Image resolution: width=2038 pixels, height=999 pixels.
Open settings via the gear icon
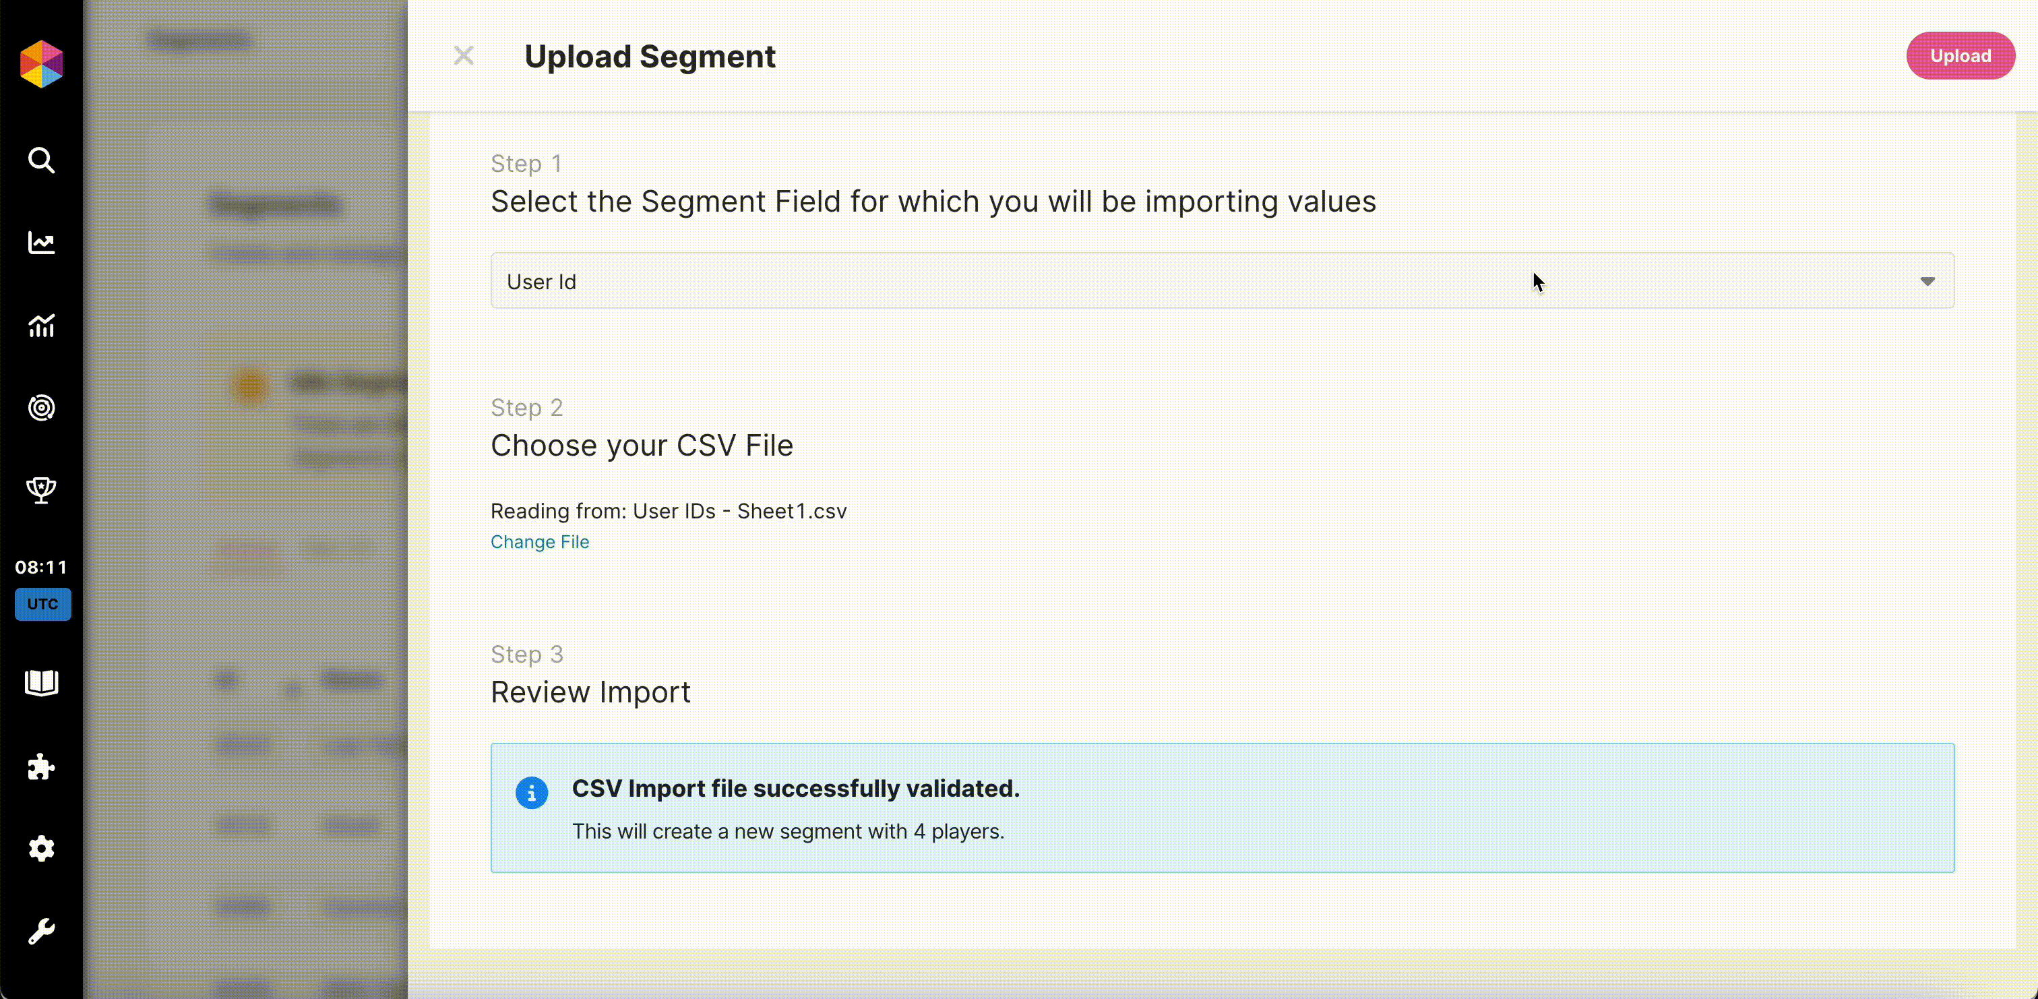point(41,849)
